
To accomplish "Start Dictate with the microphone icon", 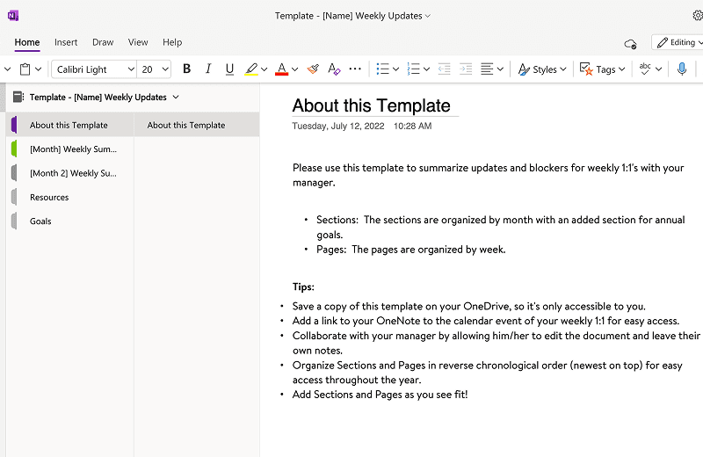I will [x=682, y=69].
